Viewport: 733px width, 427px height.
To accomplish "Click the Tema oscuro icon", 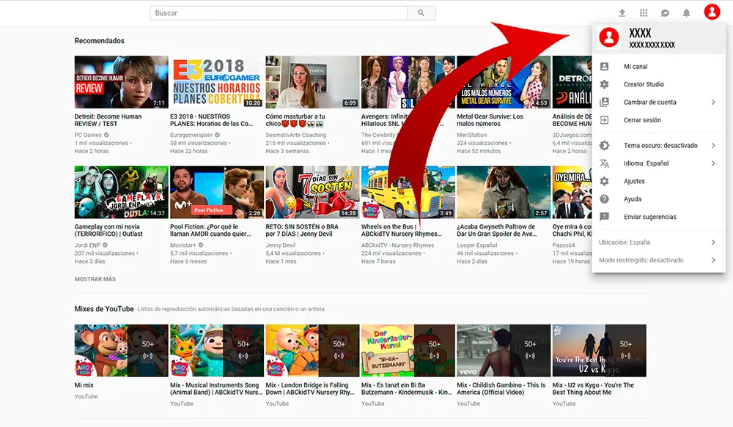I will pyautogui.click(x=605, y=145).
